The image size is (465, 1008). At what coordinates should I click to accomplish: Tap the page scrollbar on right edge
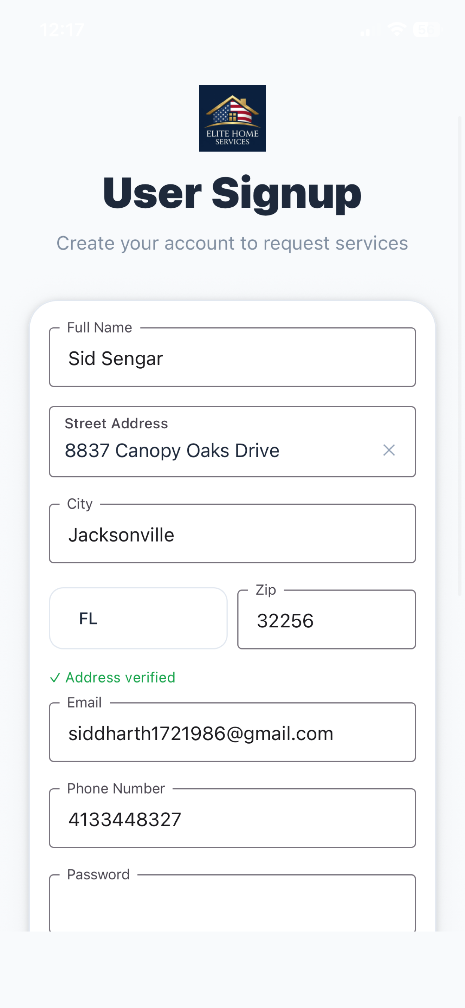(460, 356)
